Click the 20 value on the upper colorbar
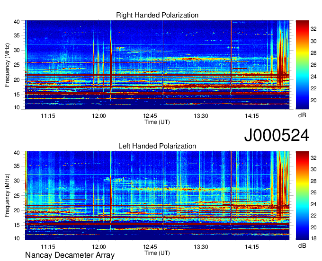Viewport: 322px width, 261px height. 313,100
